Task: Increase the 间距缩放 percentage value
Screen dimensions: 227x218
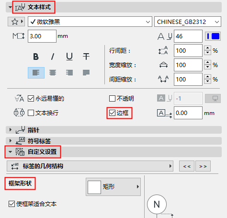Action: [207, 77]
